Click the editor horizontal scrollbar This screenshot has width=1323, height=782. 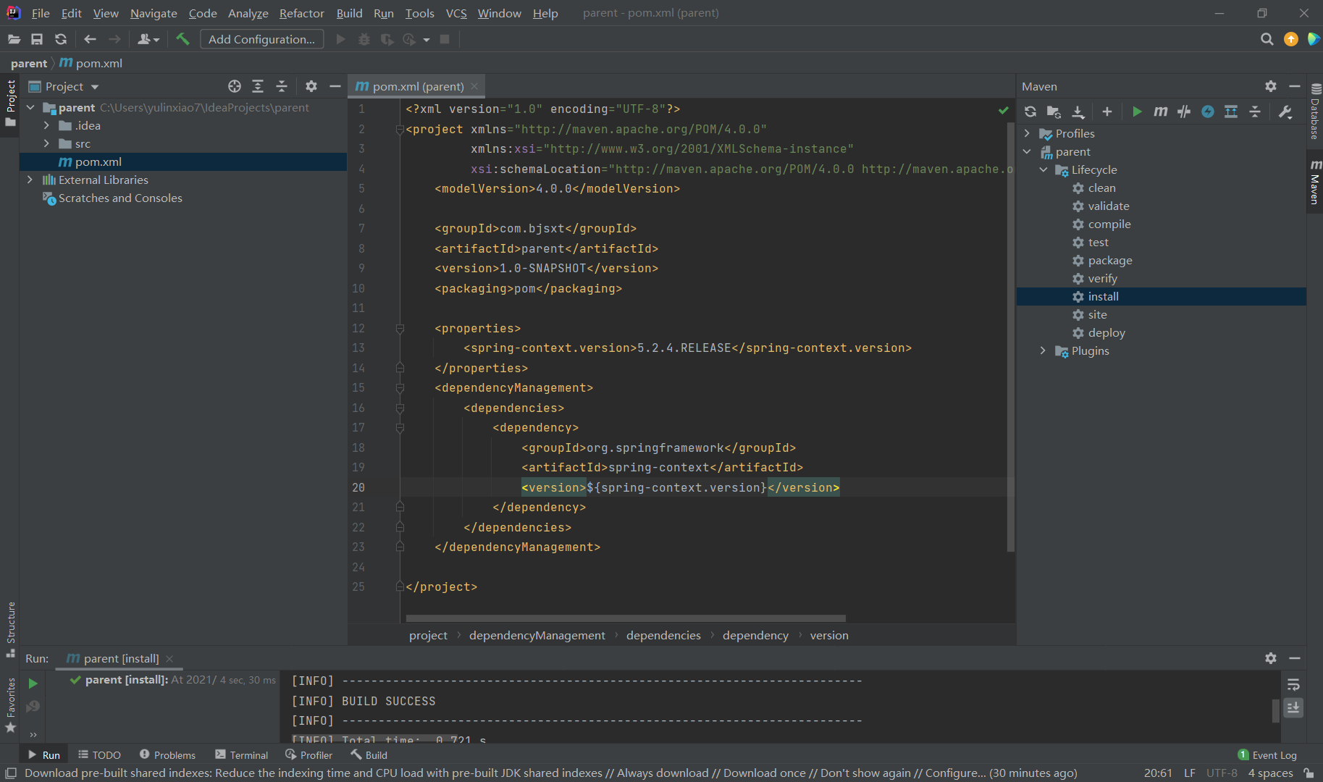(x=626, y=618)
